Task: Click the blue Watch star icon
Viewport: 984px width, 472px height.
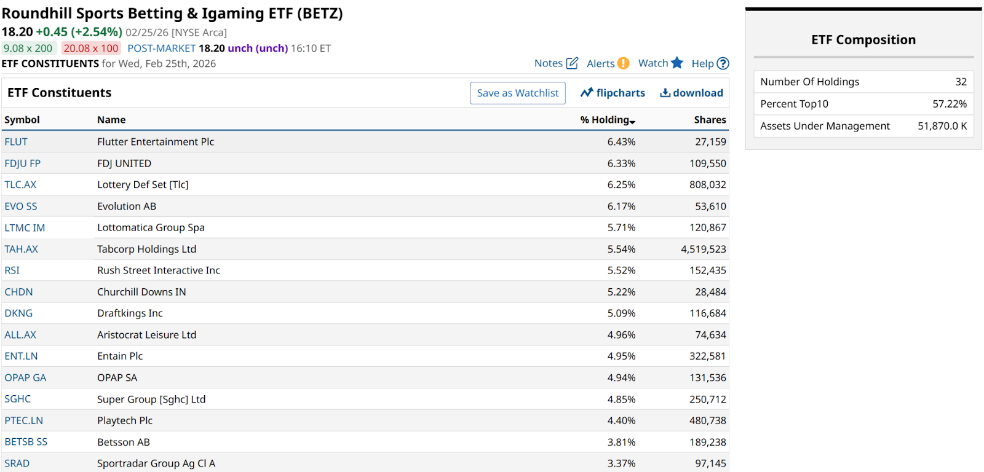Action: (x=677, y=63)
